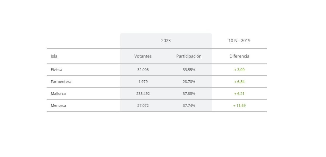Viewport: 326px width, 157px height.
Task: Click Mallorca voters value 235.492
Action: click(143, 93)
